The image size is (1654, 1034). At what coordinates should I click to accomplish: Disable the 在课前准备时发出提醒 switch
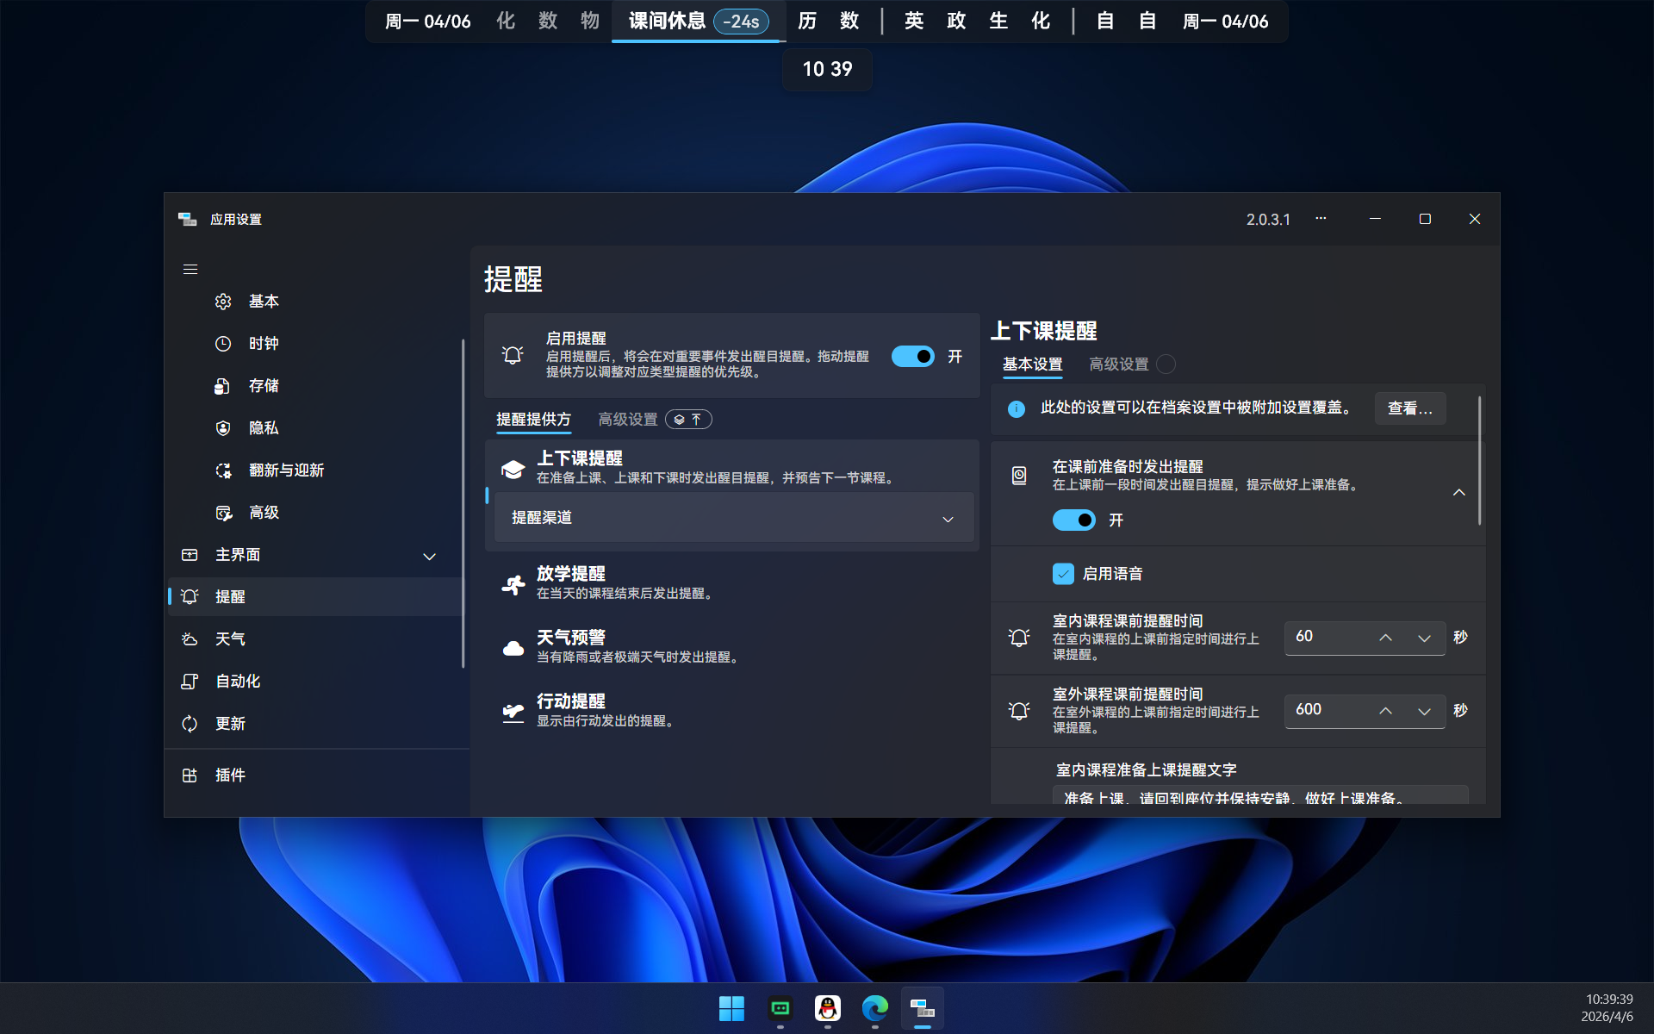coord(1073,520)
